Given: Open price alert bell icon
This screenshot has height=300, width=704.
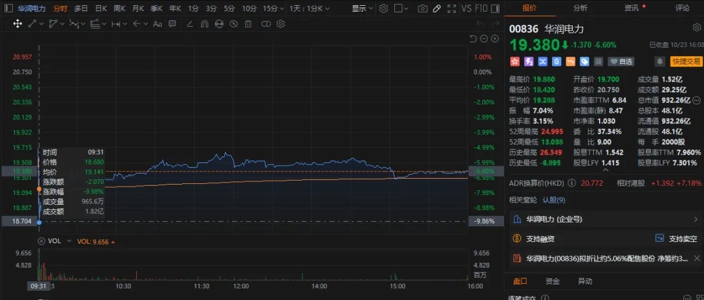Looking at the screenshot, I should coord(660,61).
